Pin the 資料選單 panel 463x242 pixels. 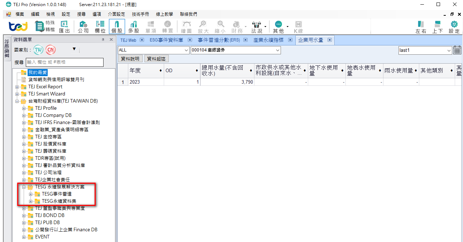tap(103, 39)
